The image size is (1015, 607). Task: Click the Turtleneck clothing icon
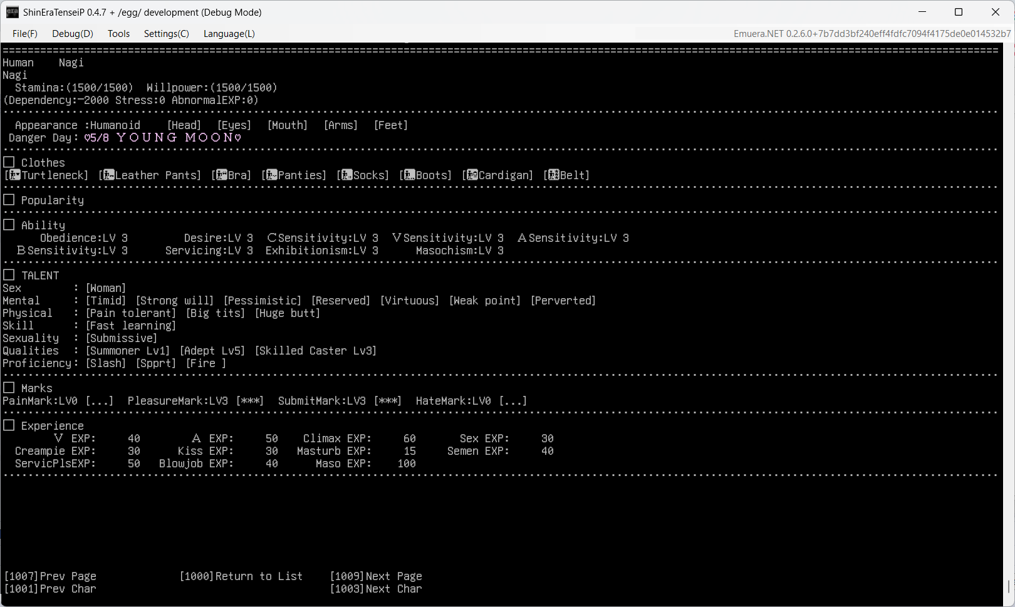coord(15,175)
